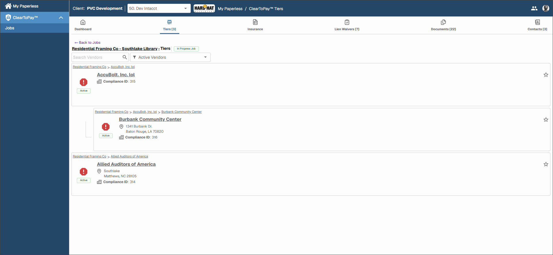The image size is (553, 255).
Task: Open Residential Framing Co - Southlake Library title link
Action: [115, 49]
